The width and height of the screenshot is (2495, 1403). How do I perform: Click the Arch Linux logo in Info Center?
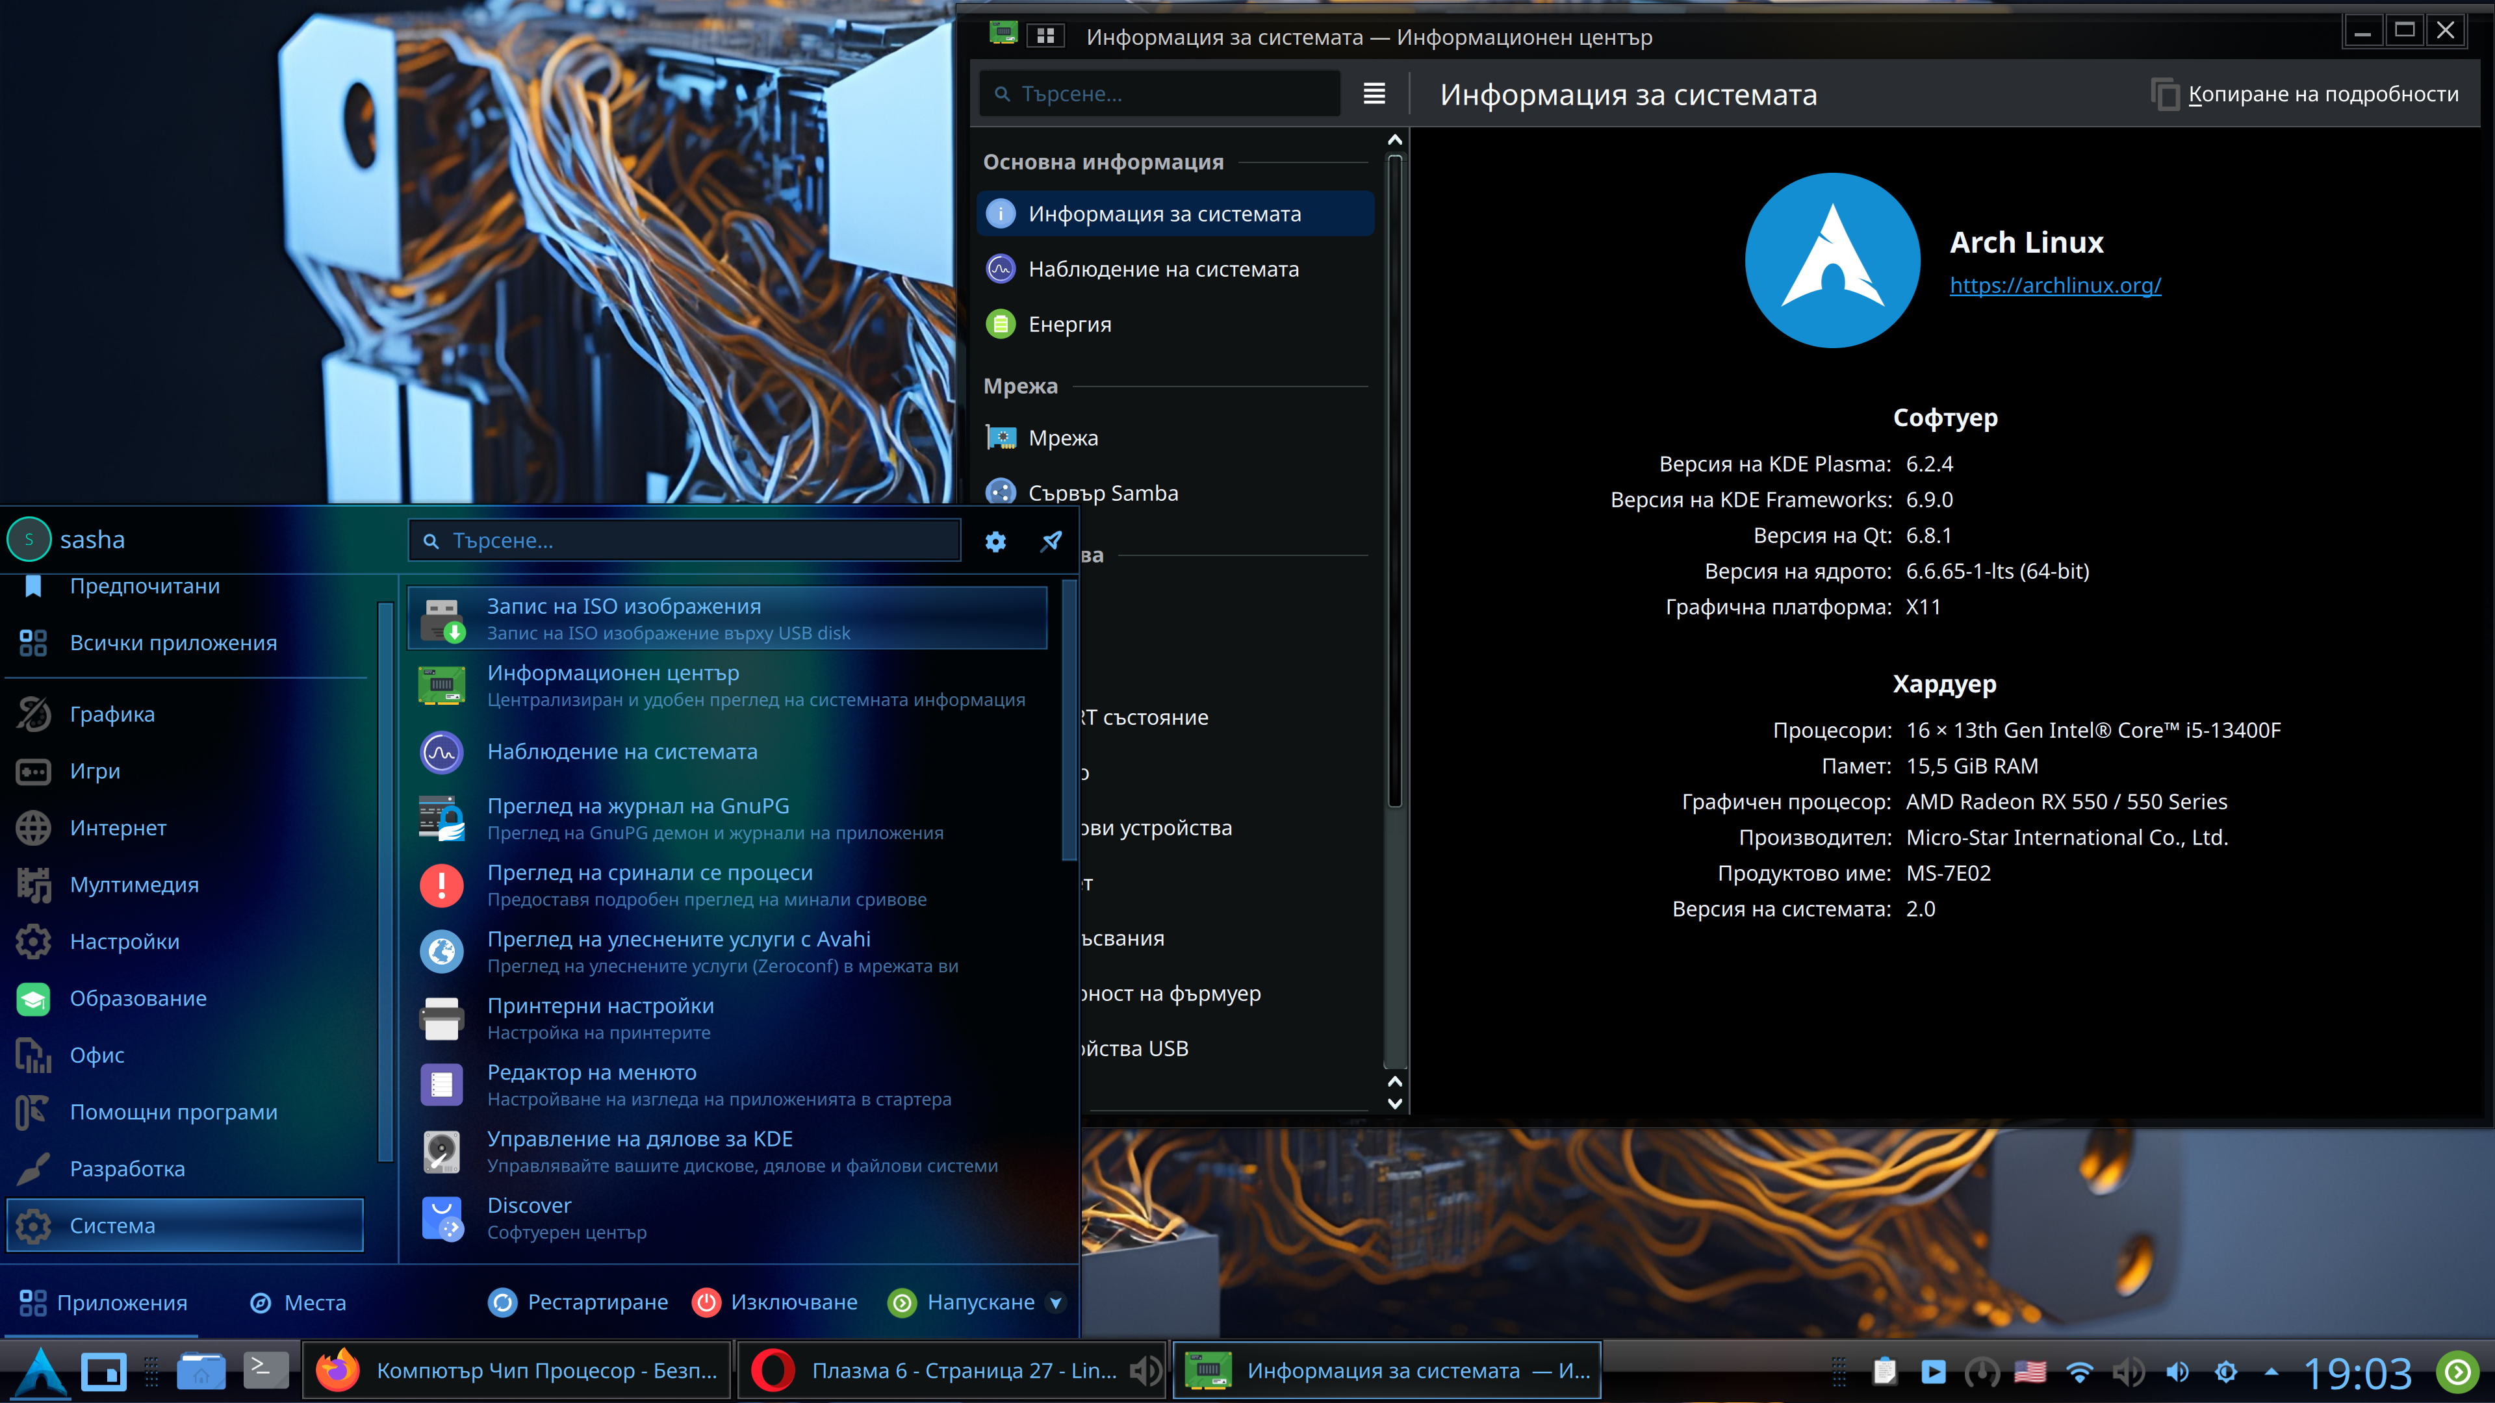[x=1832, y=260]
